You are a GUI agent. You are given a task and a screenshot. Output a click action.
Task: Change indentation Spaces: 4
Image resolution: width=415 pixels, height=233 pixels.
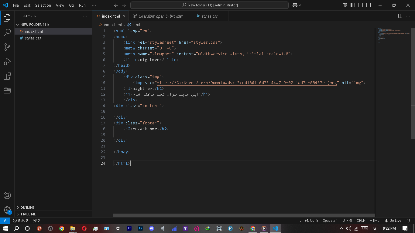click(x=330, y=221)
